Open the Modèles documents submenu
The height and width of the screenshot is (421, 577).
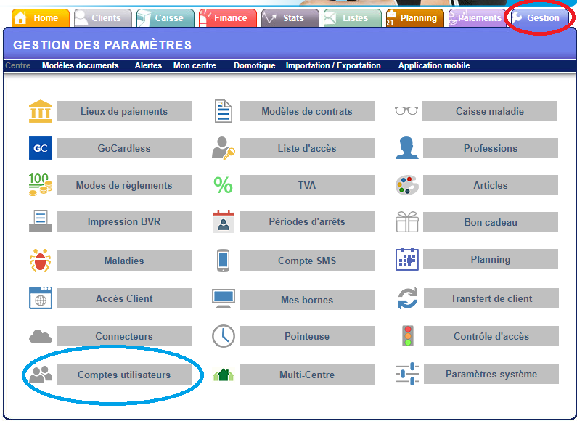point(80,65)
